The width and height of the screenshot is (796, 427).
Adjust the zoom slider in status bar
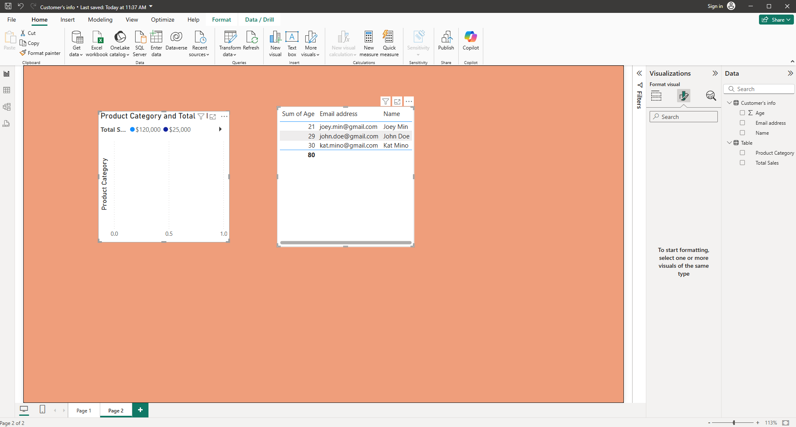pos(734,422)
